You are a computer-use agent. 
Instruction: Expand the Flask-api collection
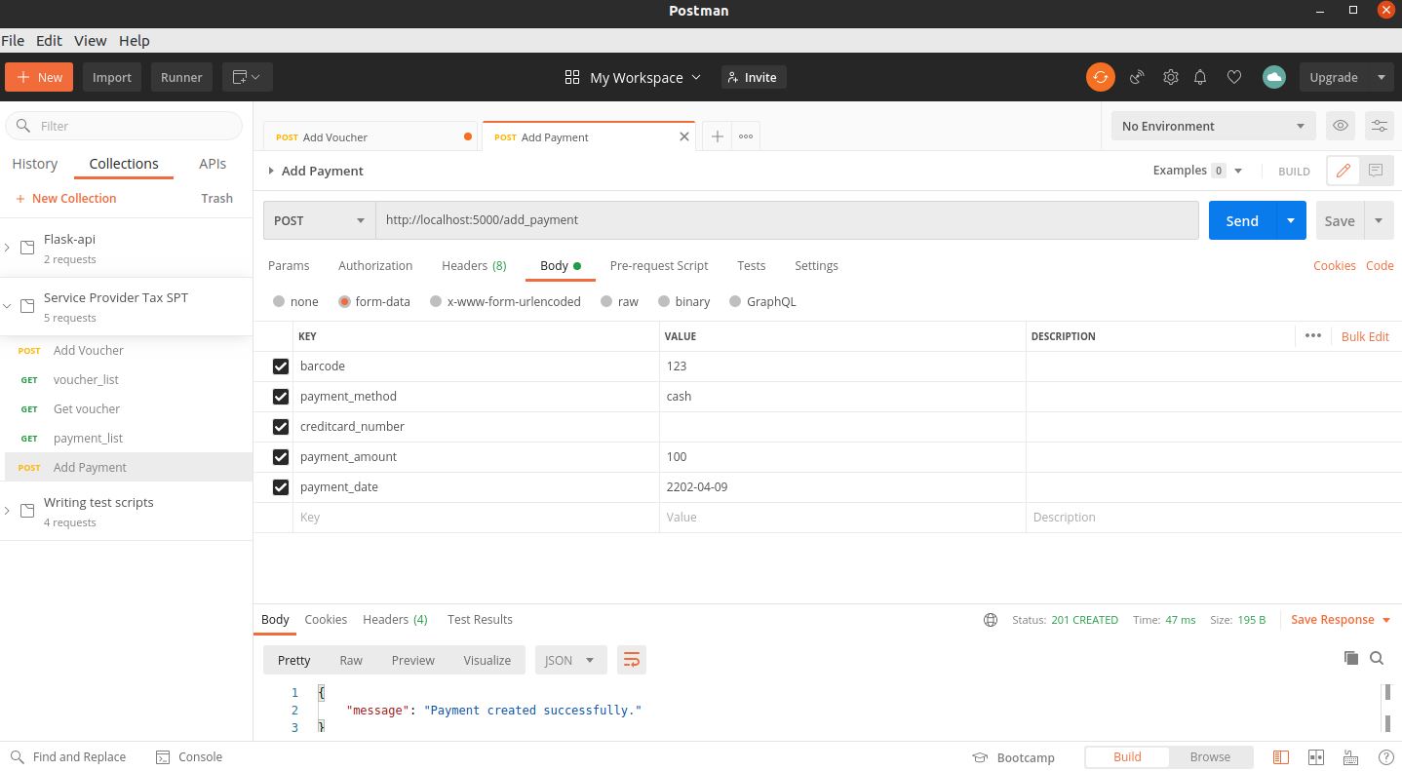click(x=8, y=248)
